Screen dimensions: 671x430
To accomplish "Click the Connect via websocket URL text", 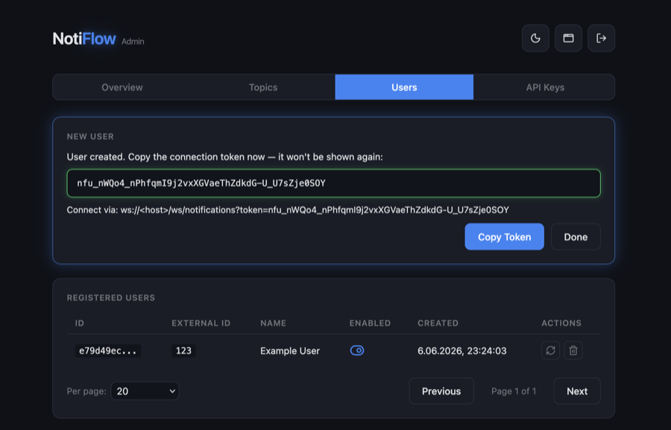I will pyautogui.click(x=288, y=210).
